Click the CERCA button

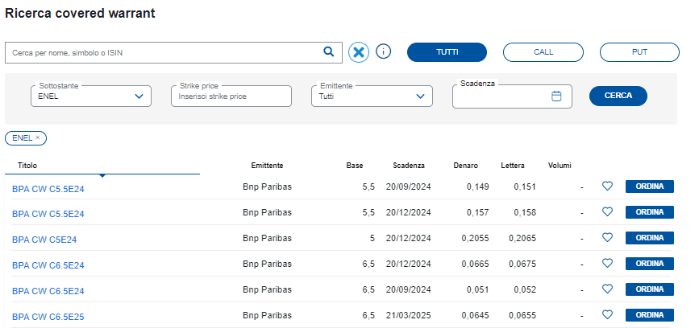pyautogui.click(x=618, y=96)
